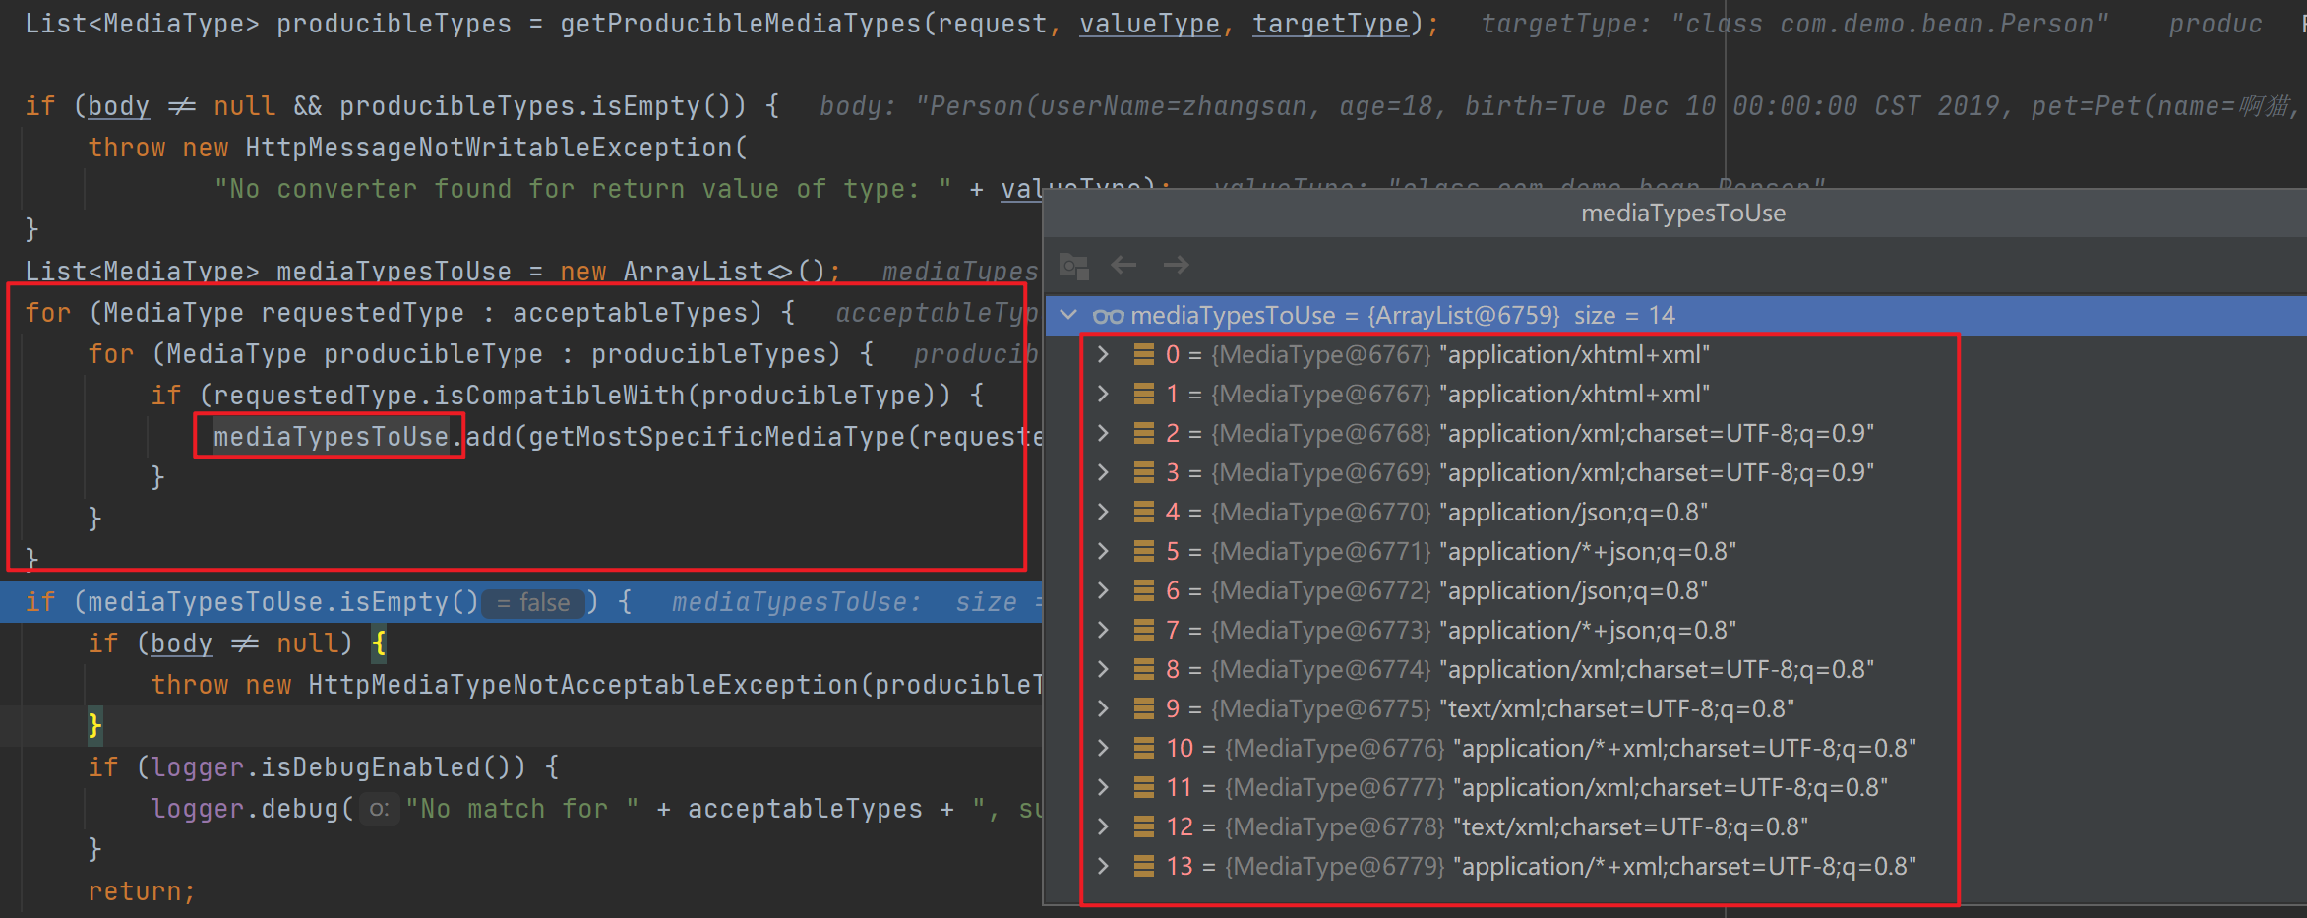
Task: Expand element 2 application/xml q=0.9
Action: coord(1104,434)
